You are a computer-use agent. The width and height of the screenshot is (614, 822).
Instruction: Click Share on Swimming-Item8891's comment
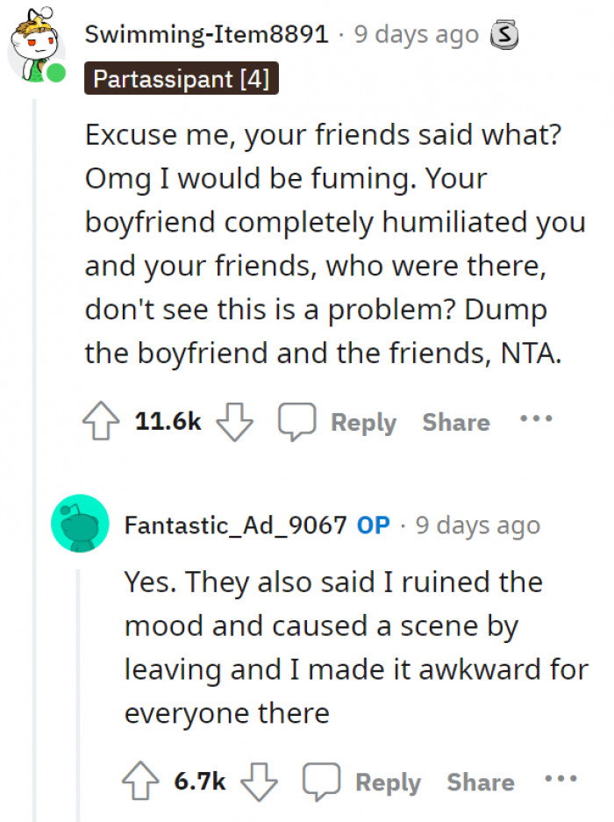(x=455, y=422)
